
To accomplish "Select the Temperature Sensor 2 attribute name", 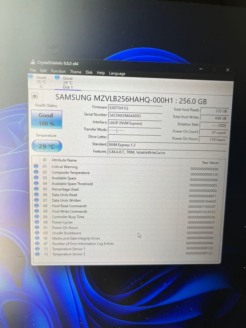I will point(69,254).
